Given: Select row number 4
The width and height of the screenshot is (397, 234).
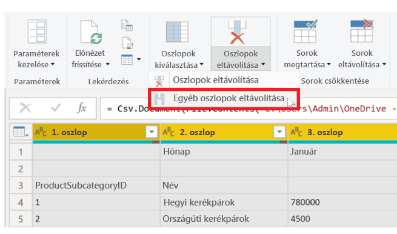Looking at the screenshot, I should pos(21,202).
